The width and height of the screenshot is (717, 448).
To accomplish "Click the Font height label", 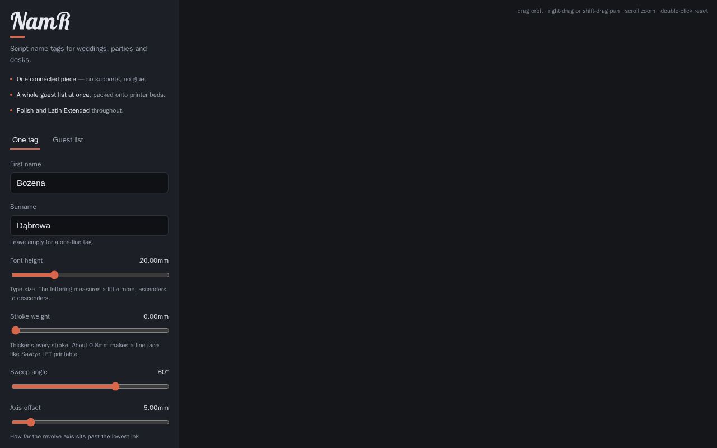I will (26, 260).
